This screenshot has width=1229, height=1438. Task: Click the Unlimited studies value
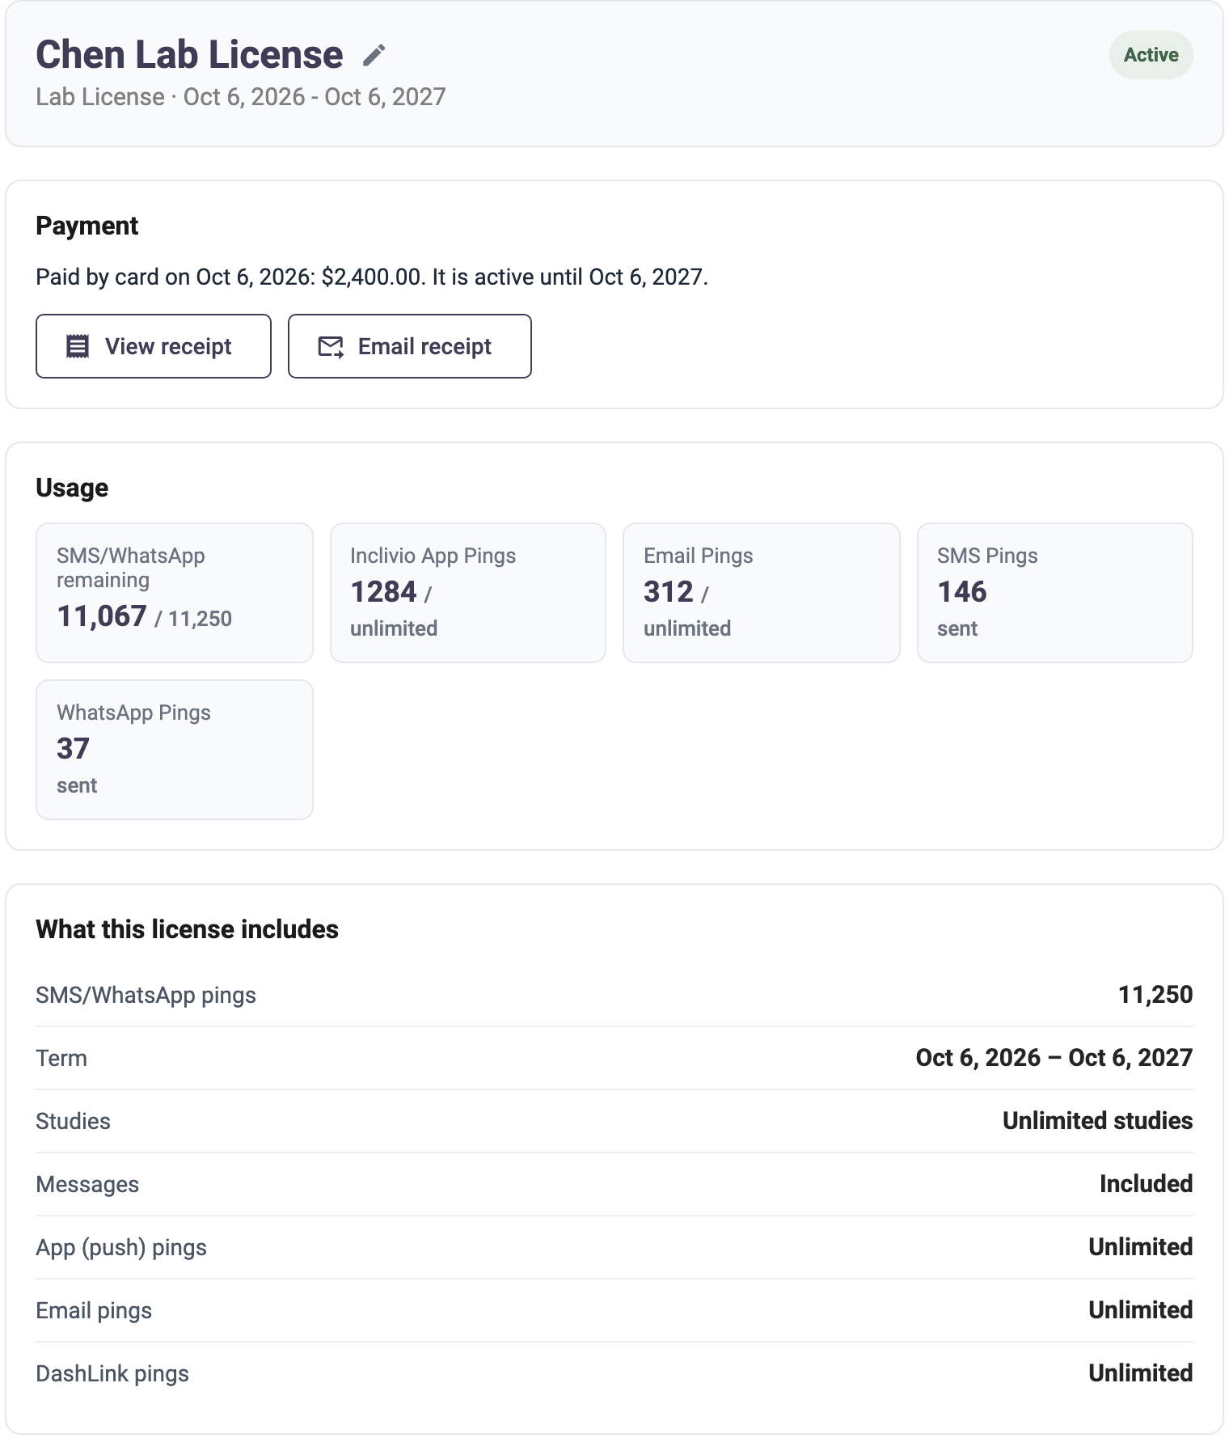pos(1098,1121)
